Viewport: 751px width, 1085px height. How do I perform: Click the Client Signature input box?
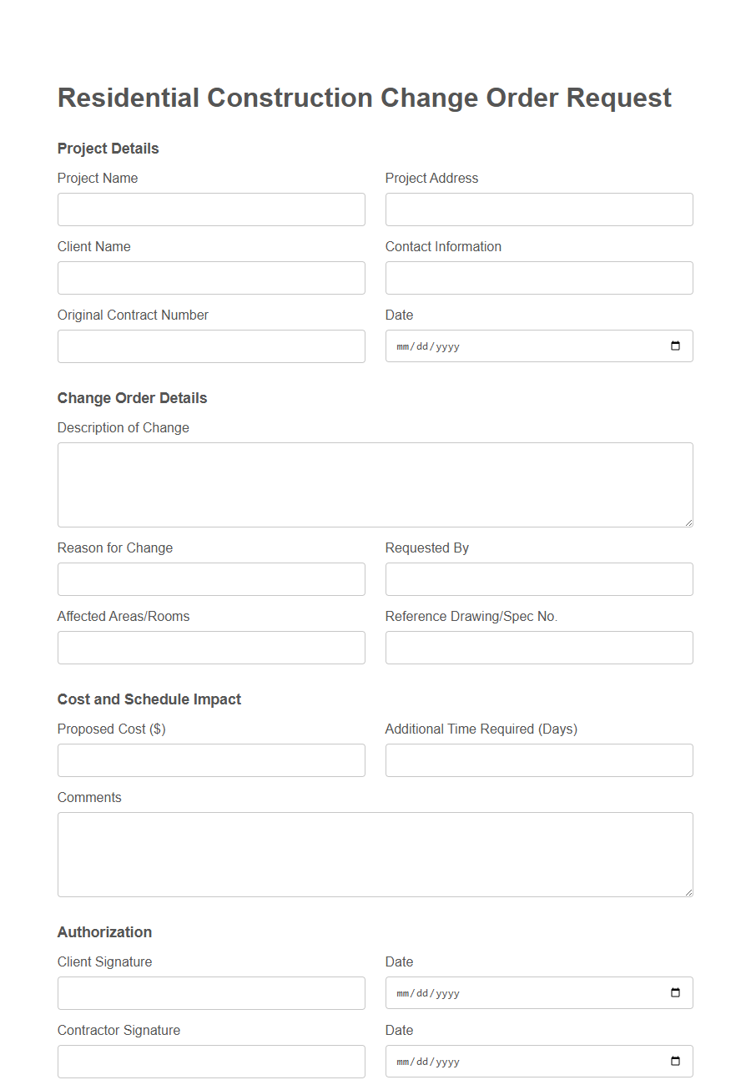pos(211,992)
